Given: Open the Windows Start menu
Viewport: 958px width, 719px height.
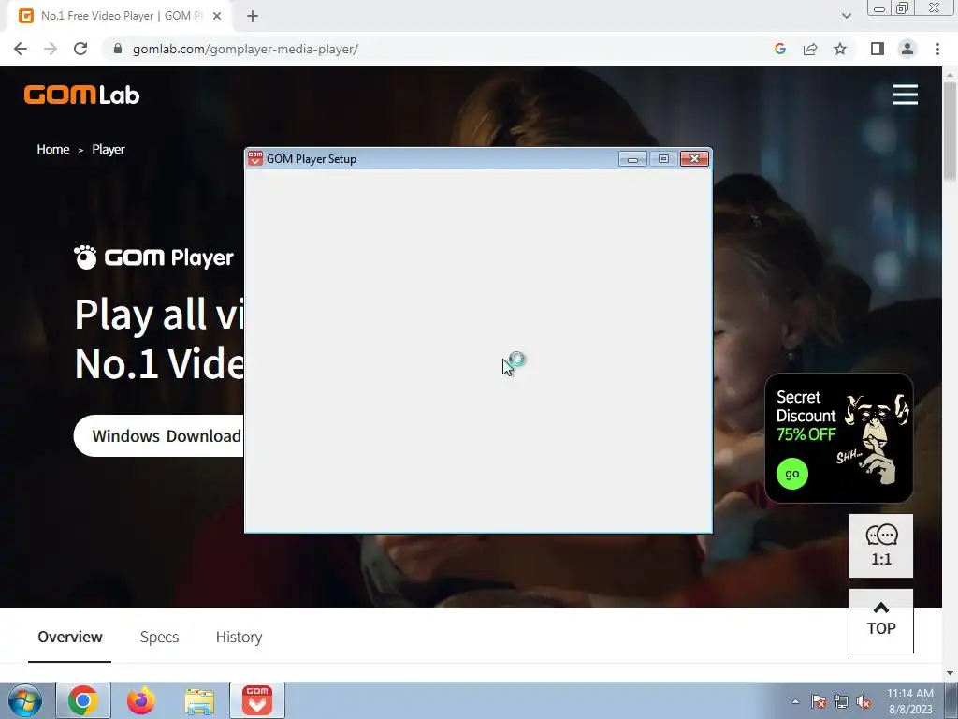Looking at the screenshot, I should coord(25,700).
